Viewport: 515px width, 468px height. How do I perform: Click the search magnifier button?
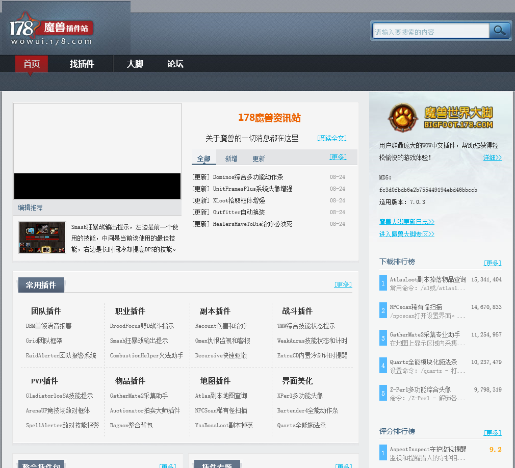[x=499, y=31]
